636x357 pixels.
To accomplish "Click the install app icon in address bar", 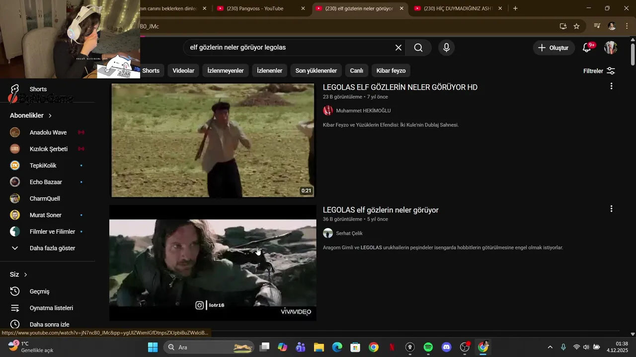I will (563, 26).
